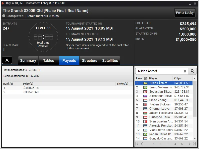This screenshot has width=199, height=149.
Task: Select page 3 of player list
Action: (168, 144)
